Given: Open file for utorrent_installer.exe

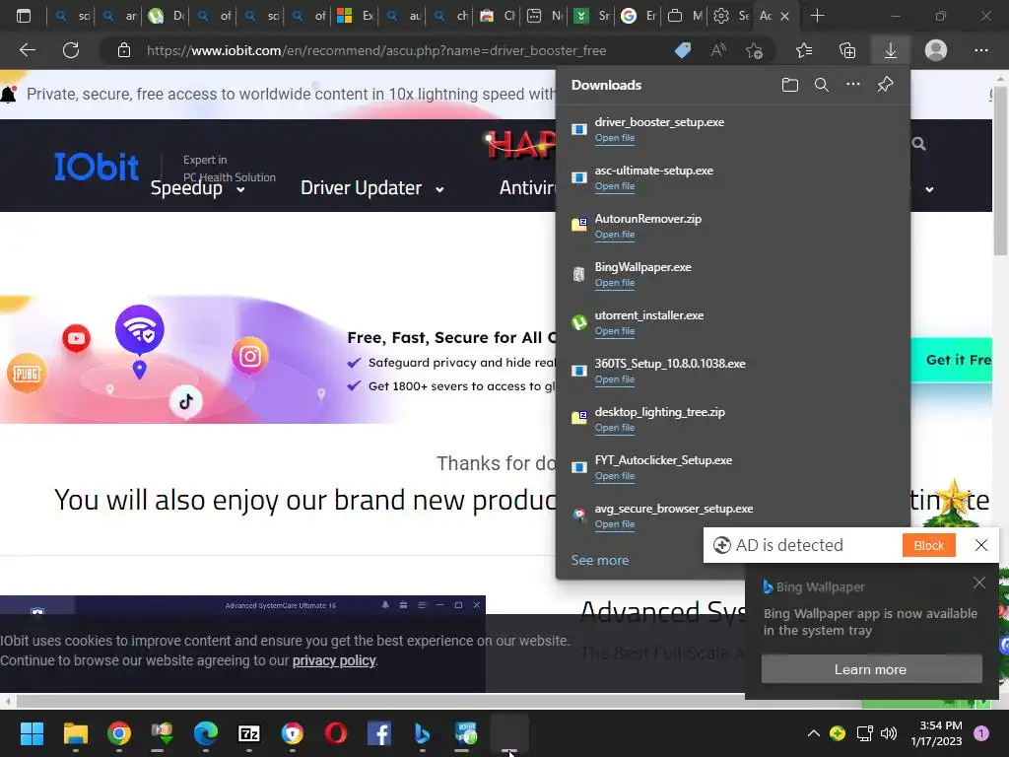Looking at the screenshot, I should tap(615, 331).
